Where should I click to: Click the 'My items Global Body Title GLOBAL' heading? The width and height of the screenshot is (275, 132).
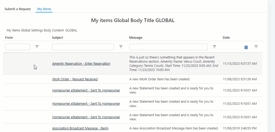pos(133,21)
